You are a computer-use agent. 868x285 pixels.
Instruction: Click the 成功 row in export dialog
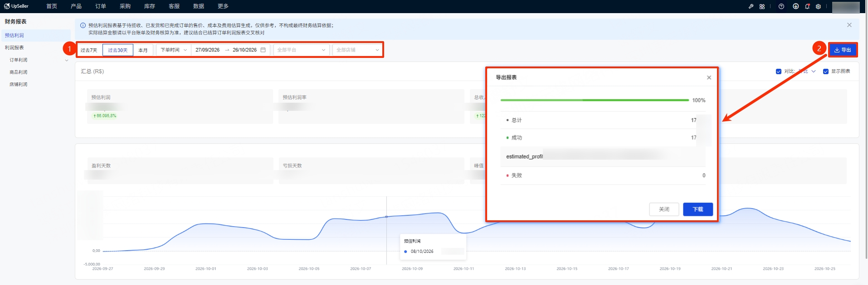click(x=603, y=138)
